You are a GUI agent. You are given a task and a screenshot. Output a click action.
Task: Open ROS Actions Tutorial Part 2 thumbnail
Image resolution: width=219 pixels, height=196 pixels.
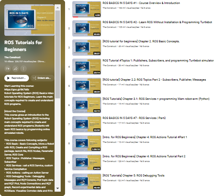(x=86, y=162)
